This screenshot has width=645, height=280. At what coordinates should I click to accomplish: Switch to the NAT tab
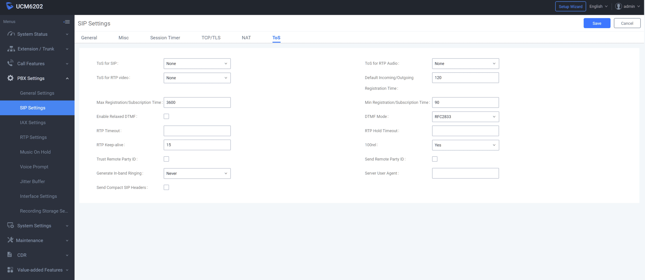(x=246, y=37)
